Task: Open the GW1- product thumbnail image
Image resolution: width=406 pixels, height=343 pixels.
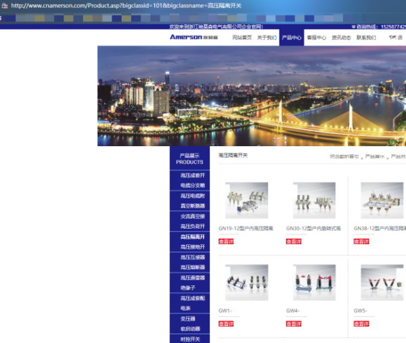Action: click(x=246, y=282)
